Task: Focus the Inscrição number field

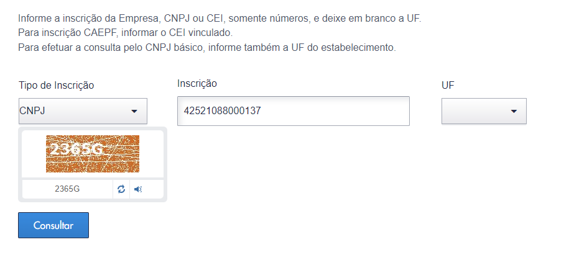Action: (x=293, y=111)
